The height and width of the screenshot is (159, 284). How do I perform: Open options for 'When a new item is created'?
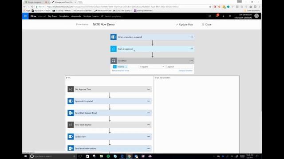[191, 37]
